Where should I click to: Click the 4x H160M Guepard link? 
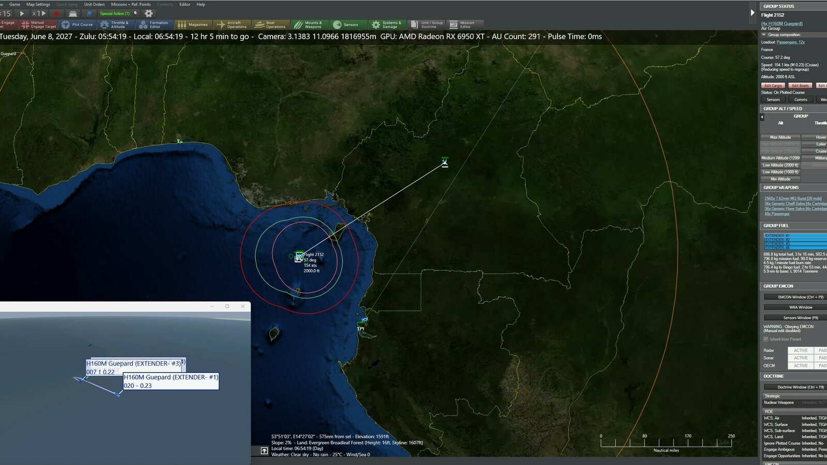pos(782,24)
